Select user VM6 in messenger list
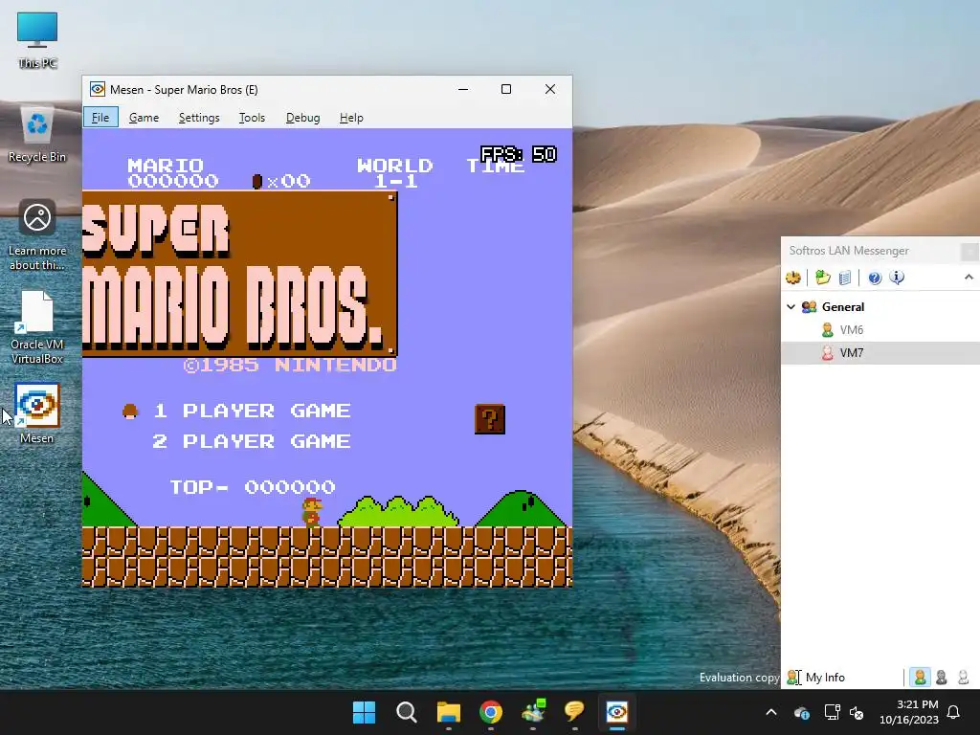The image size is (980, 735). [851, 330]
